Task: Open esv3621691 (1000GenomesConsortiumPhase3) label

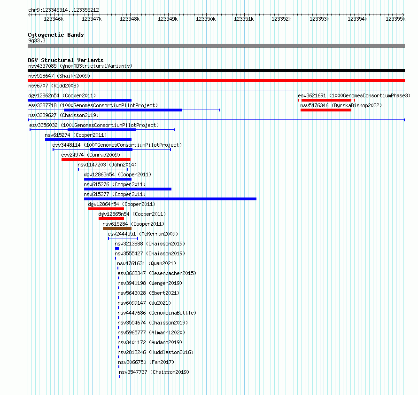Action: coord(354,95)
